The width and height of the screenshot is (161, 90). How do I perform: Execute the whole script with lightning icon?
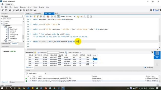coord(34,16)
